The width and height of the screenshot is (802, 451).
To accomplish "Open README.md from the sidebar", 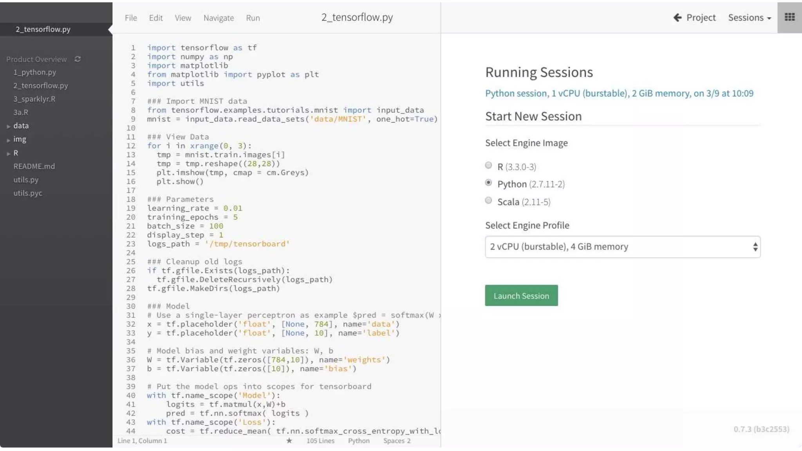I will [34, 166].
